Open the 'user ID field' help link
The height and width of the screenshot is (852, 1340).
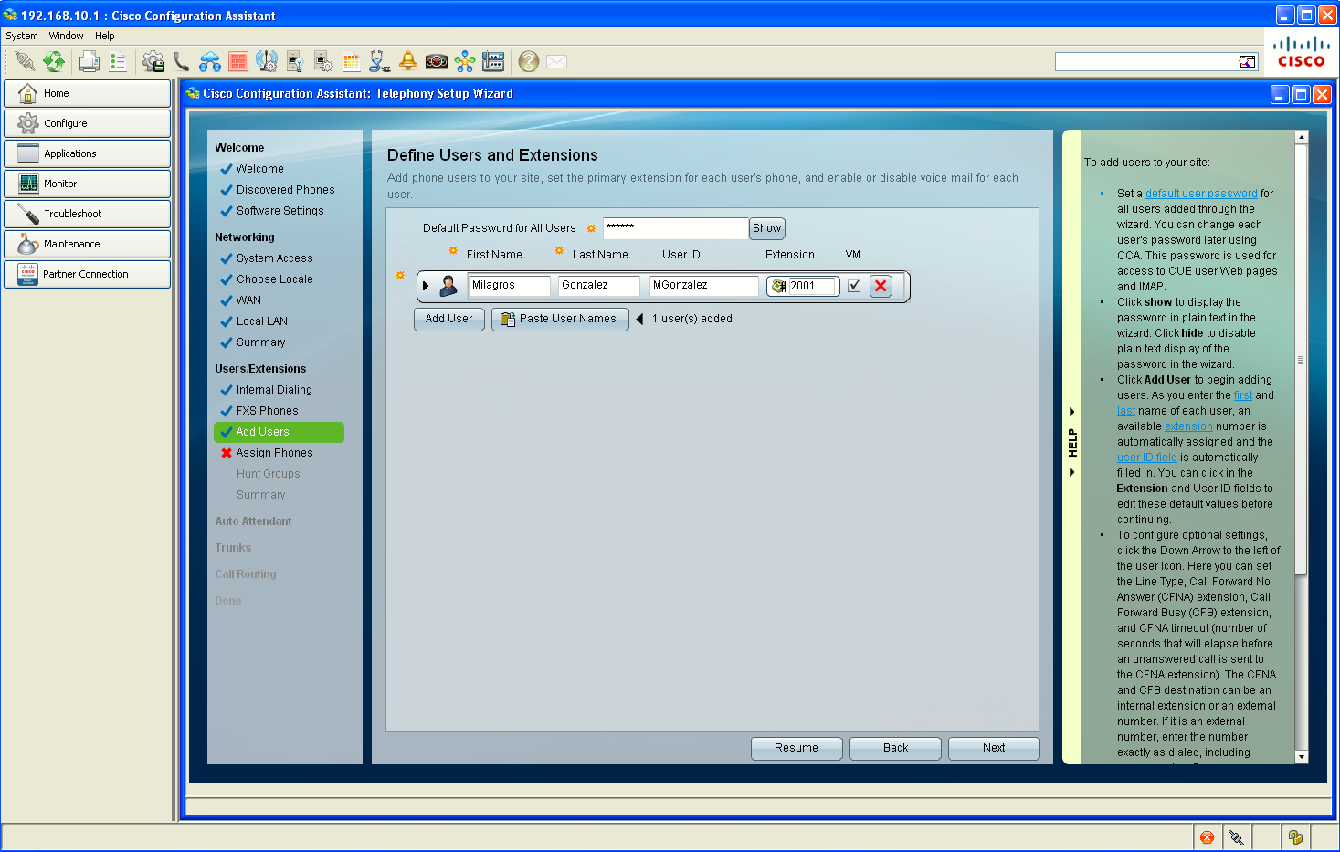click(1147, 458)
